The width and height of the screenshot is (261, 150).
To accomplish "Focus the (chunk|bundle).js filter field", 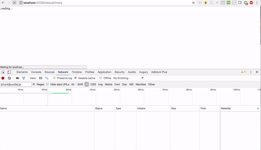I will [x=16, y=84].
